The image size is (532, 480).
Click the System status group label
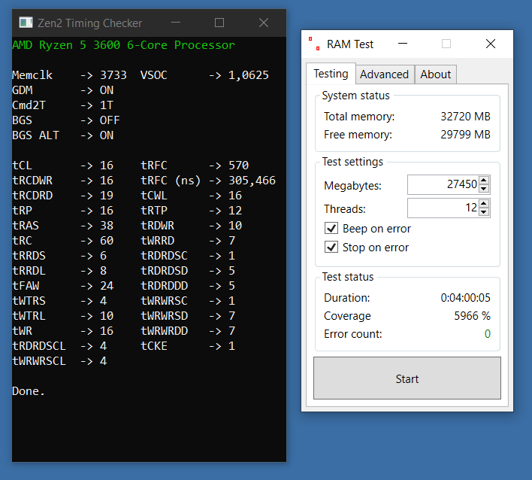pos(355,96)
